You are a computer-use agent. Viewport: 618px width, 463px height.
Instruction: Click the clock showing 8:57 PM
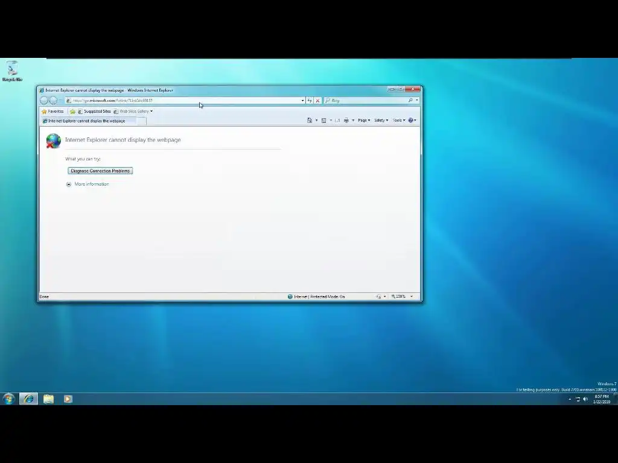[602, 399]
